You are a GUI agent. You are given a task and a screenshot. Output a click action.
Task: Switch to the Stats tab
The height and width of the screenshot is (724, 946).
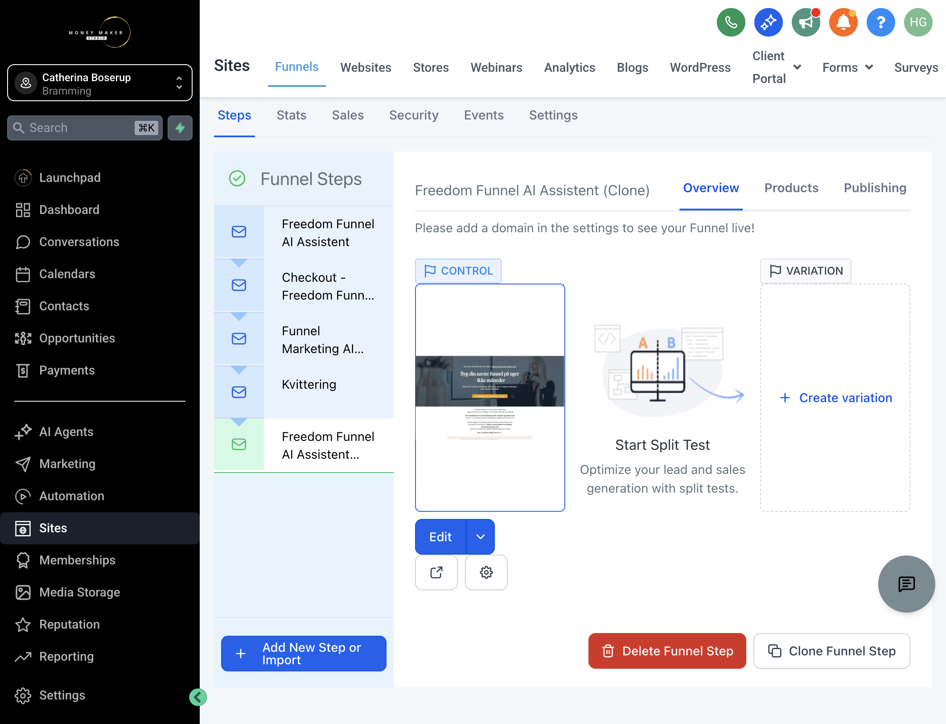(x=292, y=115)
